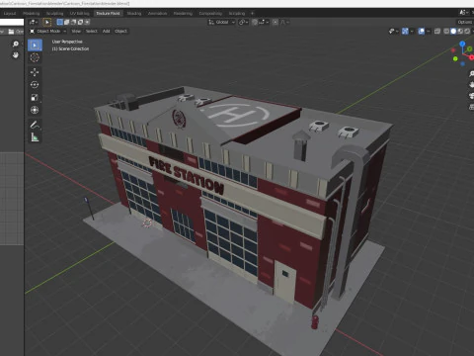Click the viewport pan hand on right edge
The image size is (474, 356).
tap(471, 85)
